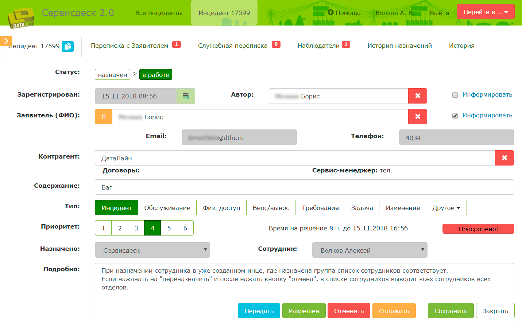Screen dimensions: 522x323
Task: Click the DataLine logo
Action: (21, 16)
